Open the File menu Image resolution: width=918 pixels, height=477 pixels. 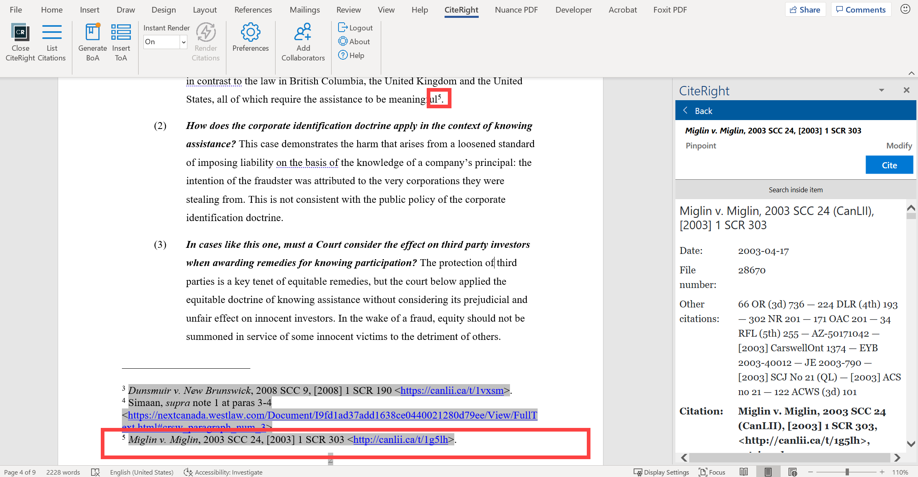point(16,10)
